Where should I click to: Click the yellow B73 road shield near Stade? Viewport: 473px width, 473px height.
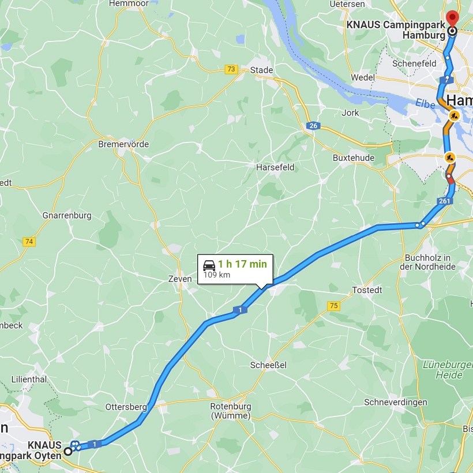231,69
